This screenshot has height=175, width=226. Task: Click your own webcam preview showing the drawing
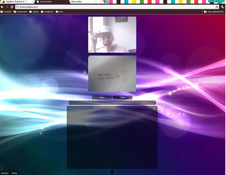coord(112,74)
